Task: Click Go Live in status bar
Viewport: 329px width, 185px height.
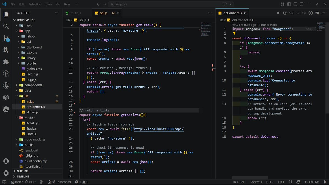Action: (311, 182)
